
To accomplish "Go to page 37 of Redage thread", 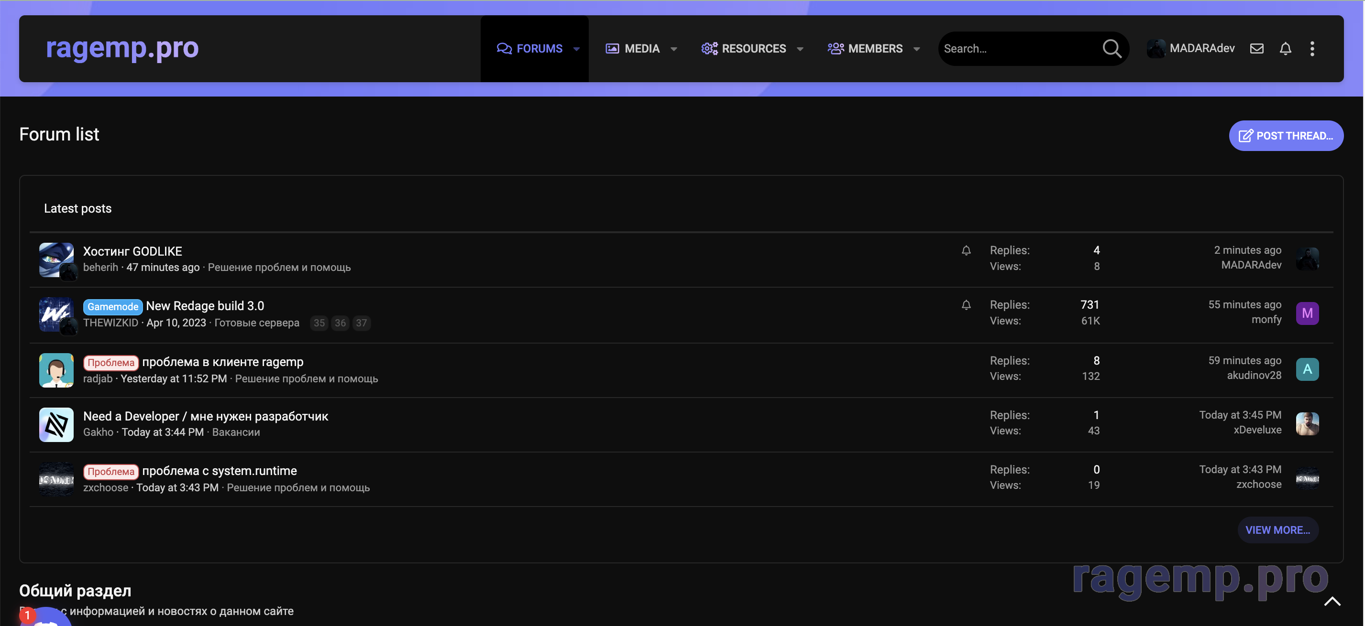I will tap(362, 323).
